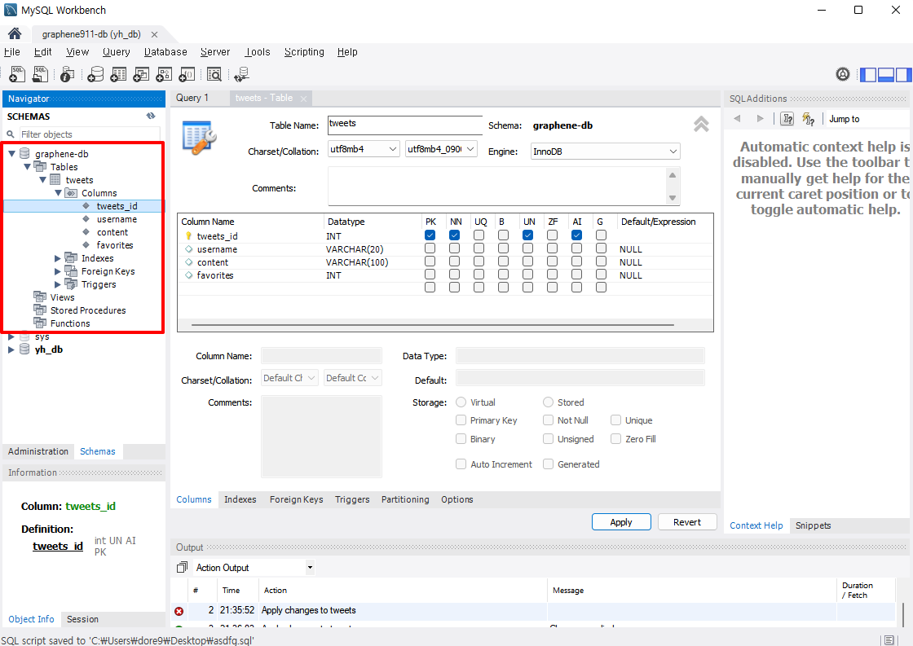Expand the yh_db schema
The width and height of the screenshot is (913, 646).
[x=11, y=349]
